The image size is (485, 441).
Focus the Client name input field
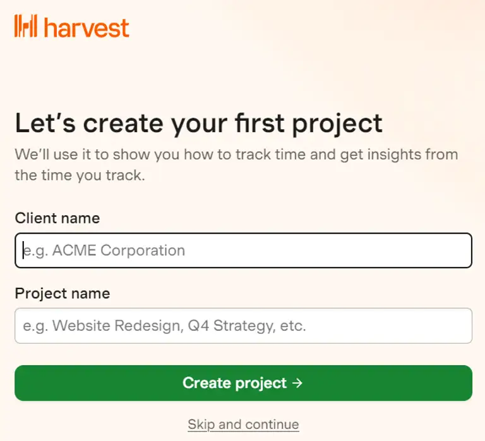[243, 251]
